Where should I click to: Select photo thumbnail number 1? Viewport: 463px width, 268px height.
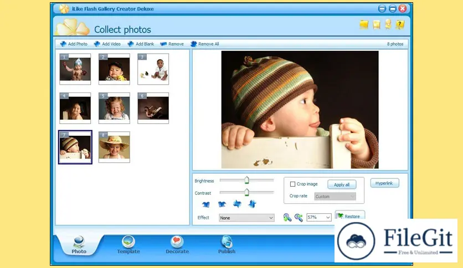click(75, 69)
